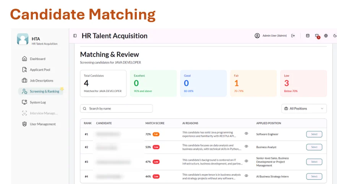
Task: Click the red Low badge at 47%
Action: point(156,162)
